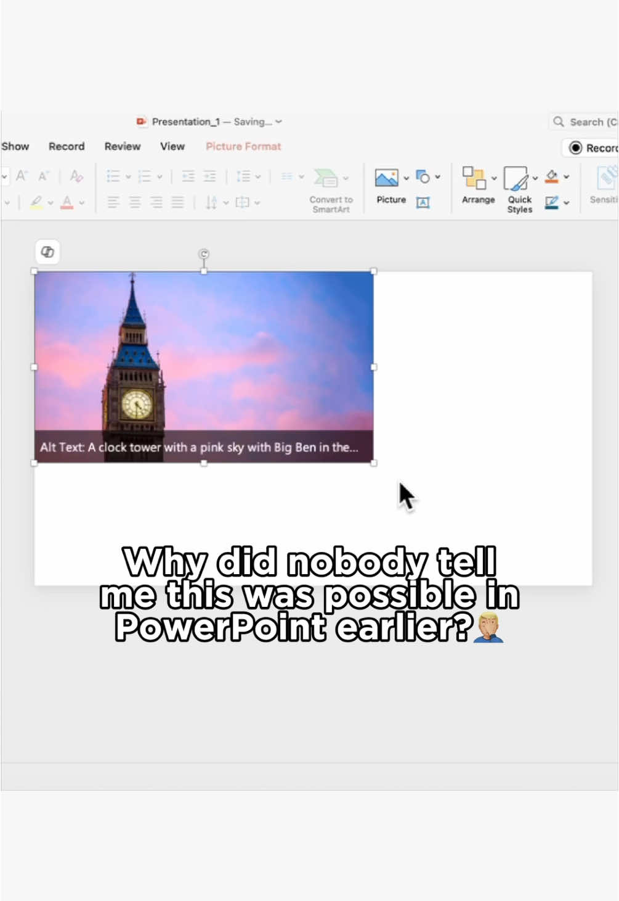Click the Clear Formatting icon

76,176
